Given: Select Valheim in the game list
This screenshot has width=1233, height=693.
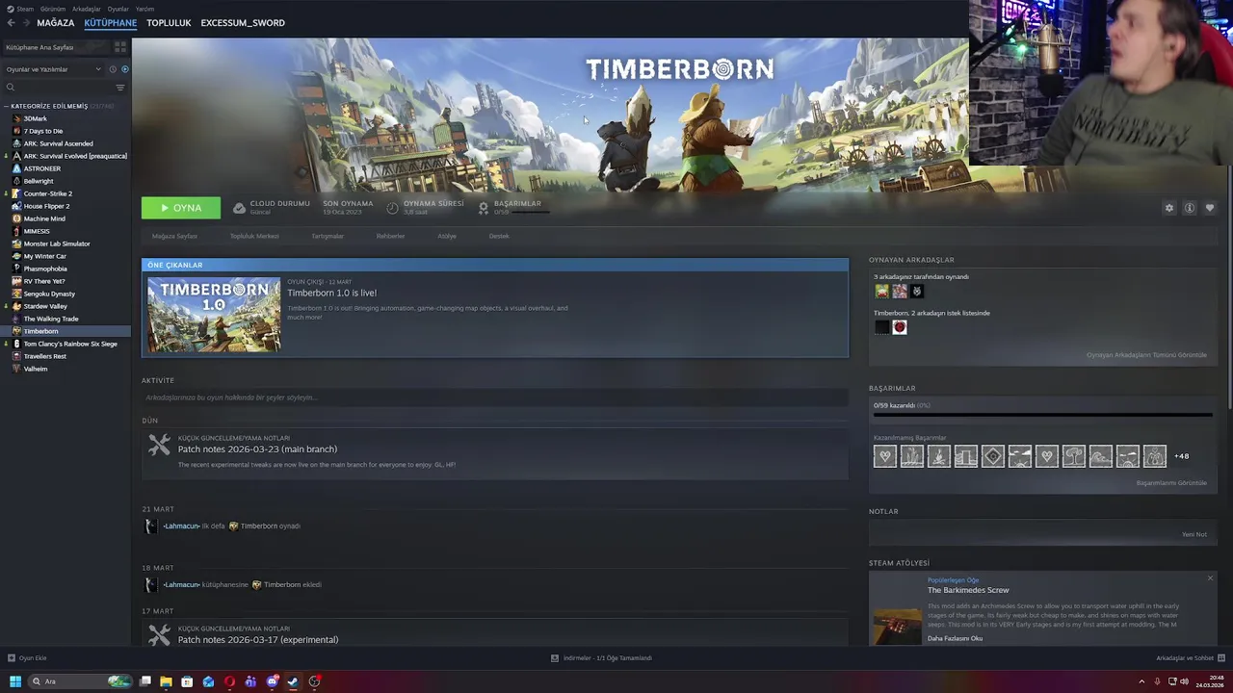Looking at the screenshot, I should tap(36, 369).
